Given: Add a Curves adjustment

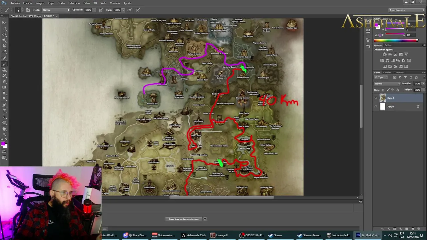Looking at the screenshot, I should point(395,54).
